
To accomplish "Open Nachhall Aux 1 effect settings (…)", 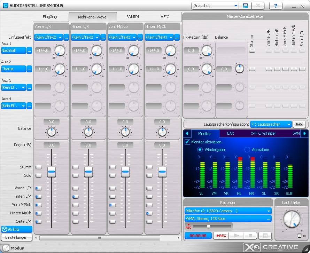I will (29, 50).
